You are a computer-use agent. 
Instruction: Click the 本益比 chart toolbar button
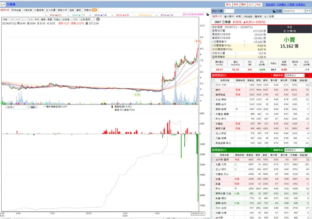[x=57, y=19]
